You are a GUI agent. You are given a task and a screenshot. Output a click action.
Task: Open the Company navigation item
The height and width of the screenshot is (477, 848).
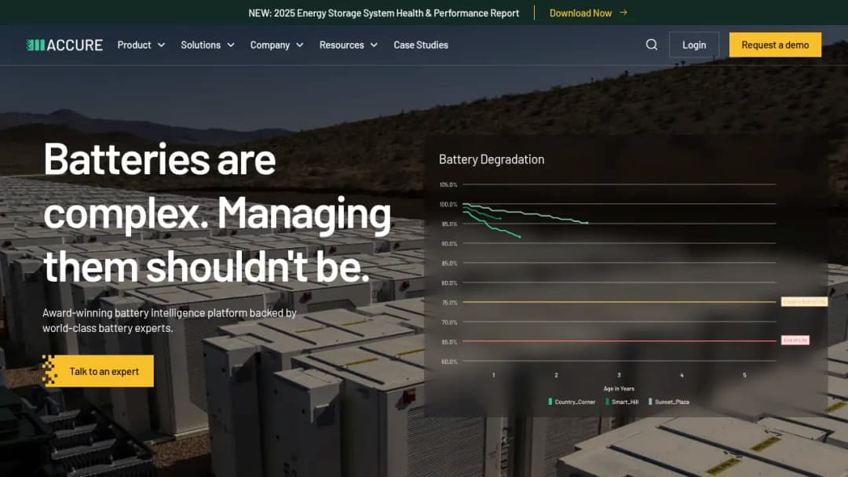click(x=270, y=45)
